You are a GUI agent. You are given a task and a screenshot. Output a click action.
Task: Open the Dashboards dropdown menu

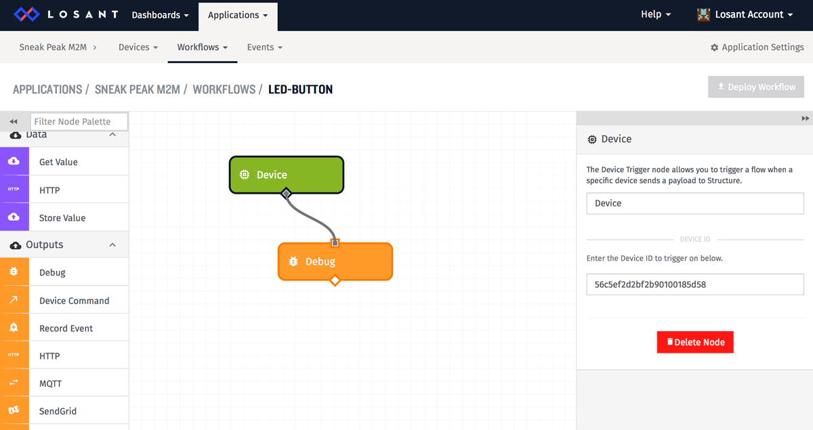coord(160,15)
